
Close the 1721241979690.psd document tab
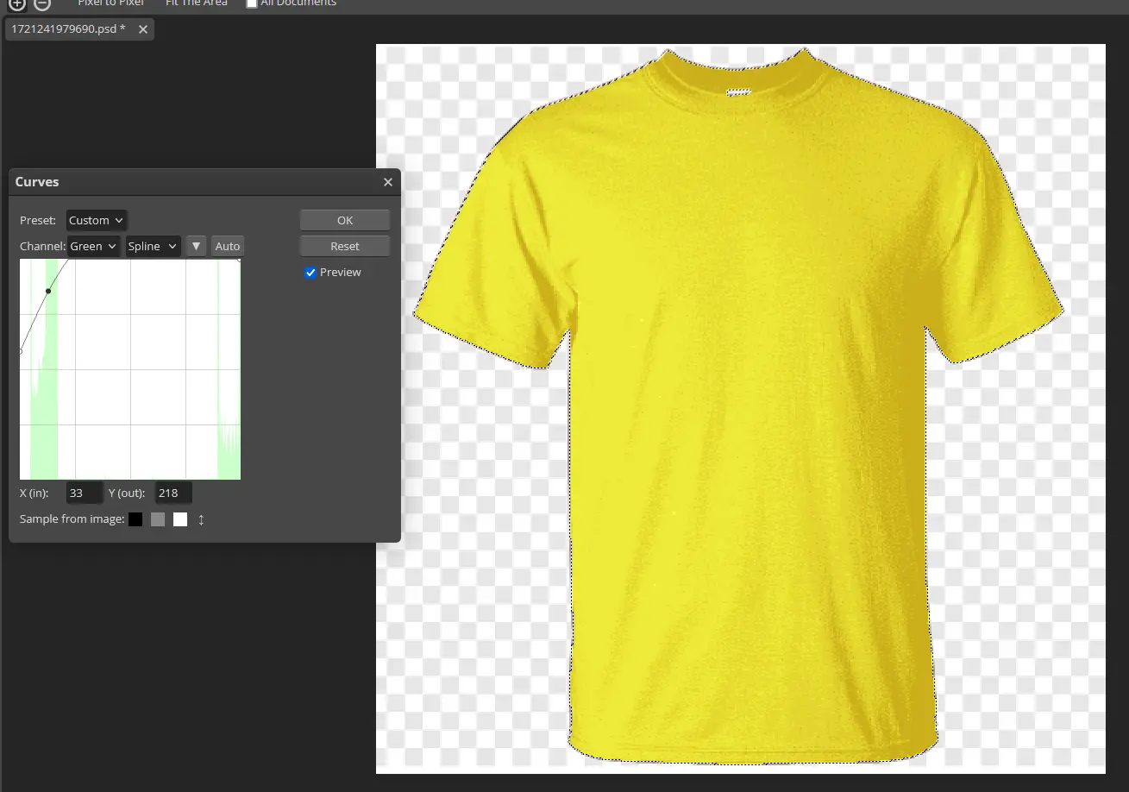143,29
